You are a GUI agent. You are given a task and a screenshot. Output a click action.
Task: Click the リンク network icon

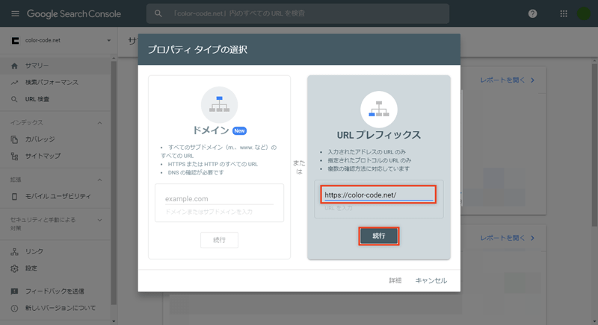tap(14, 252)
